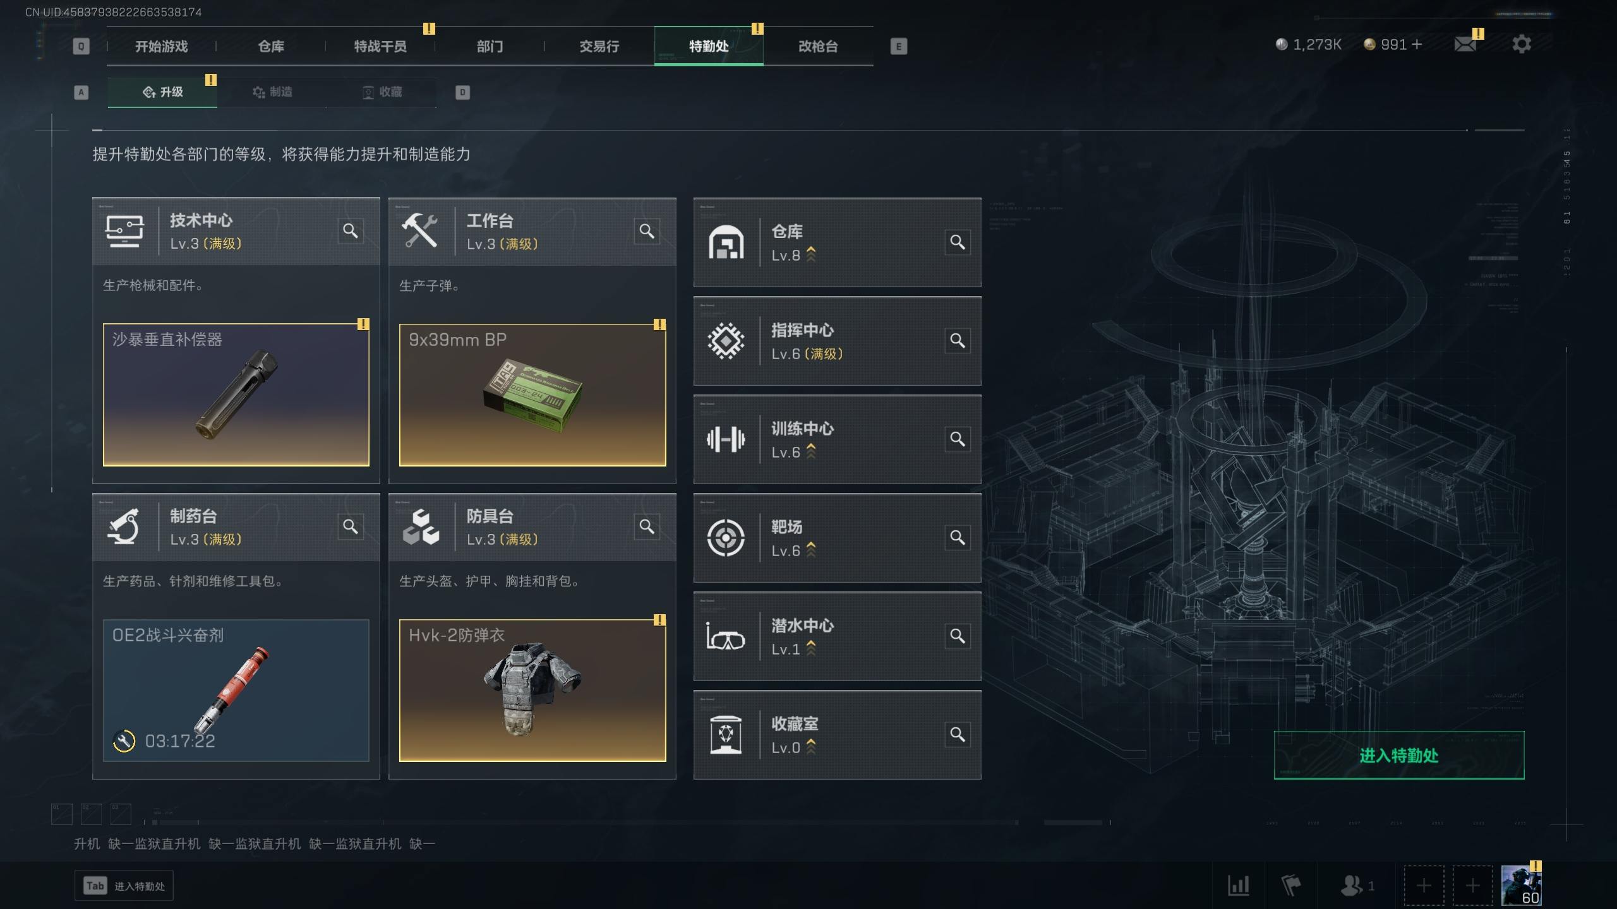The width and height of the screenshot is (1617, 909).
Task: Upgrade 训练中心 via its level arrow
Action: pos(811,451)
